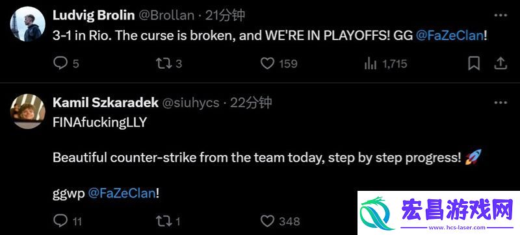Reply to Kamil Szkaradek's tweet
Screen dimensions: 520x235
click(x=60, y=221)
